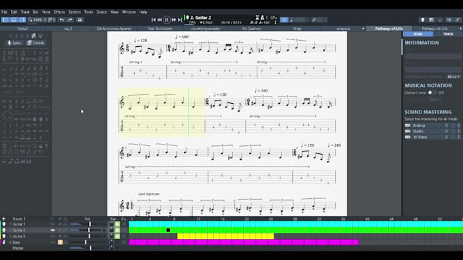
Task: Jump to the last bar
Action: click(x=180, y=20)
